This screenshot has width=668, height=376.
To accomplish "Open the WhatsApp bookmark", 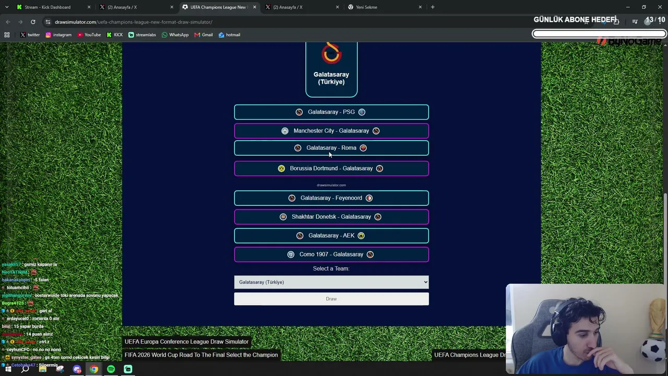I will click(x=175, y=35).
